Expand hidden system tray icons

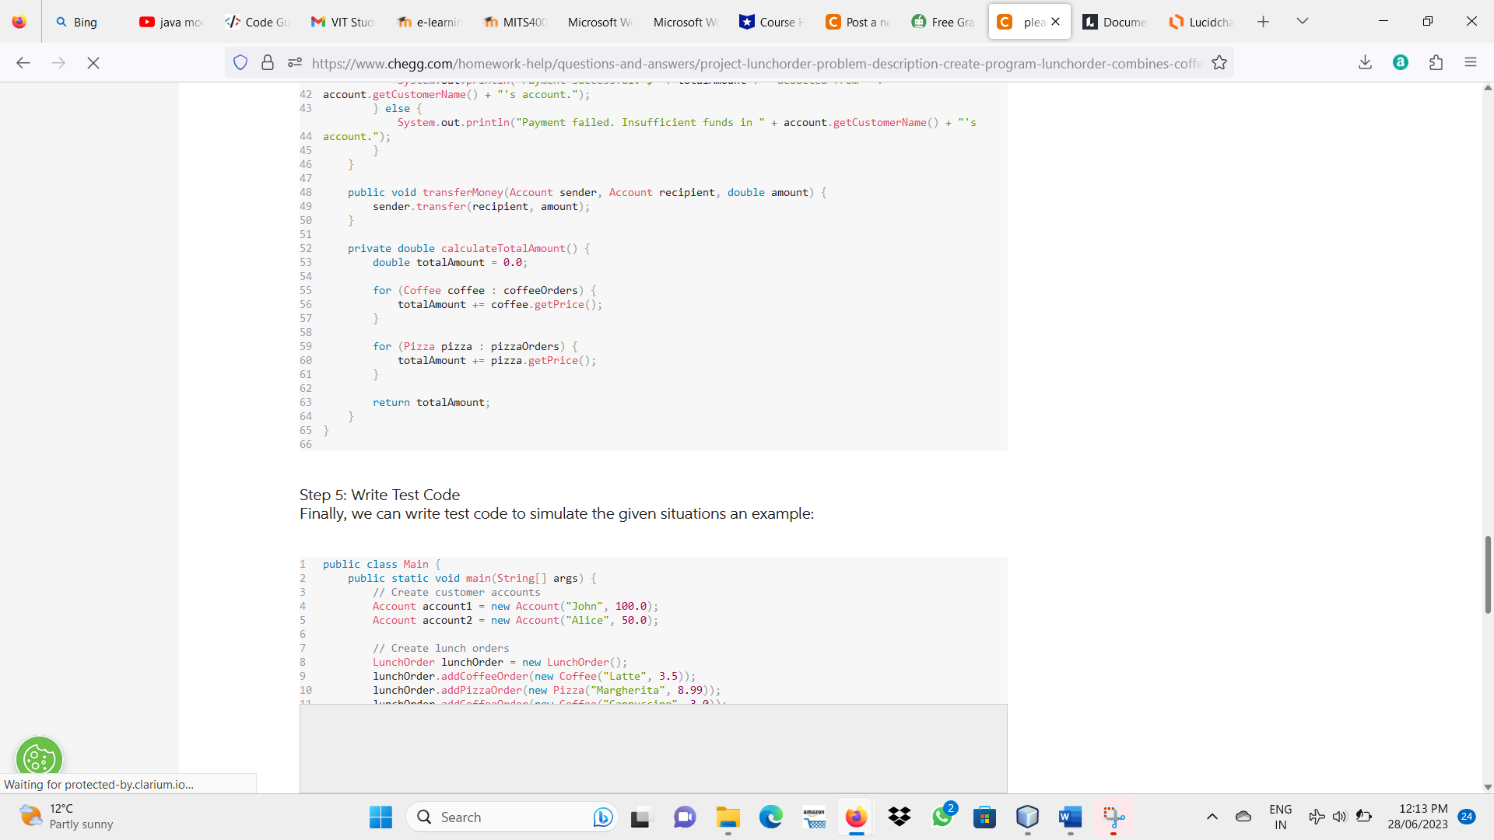point(1212,817)
